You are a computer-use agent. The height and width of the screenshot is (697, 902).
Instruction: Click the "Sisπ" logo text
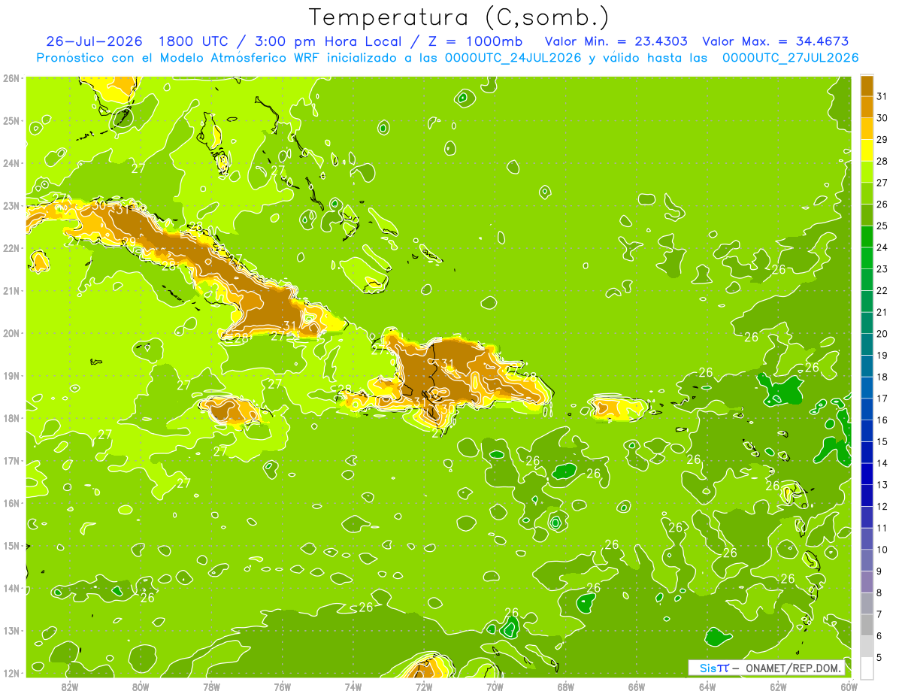click(x=713, y=668)
